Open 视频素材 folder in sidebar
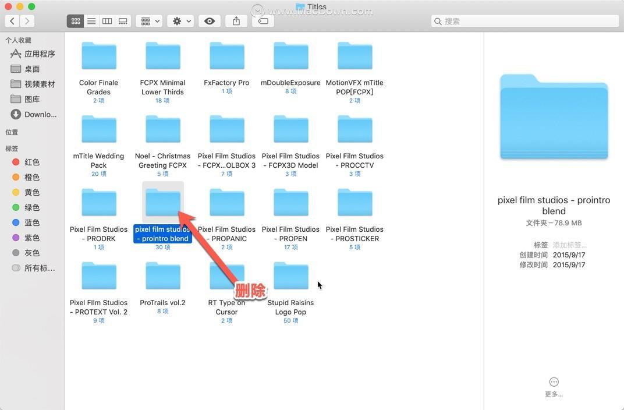The width and height of the screenshot is (624, 410). click(33, 84)
